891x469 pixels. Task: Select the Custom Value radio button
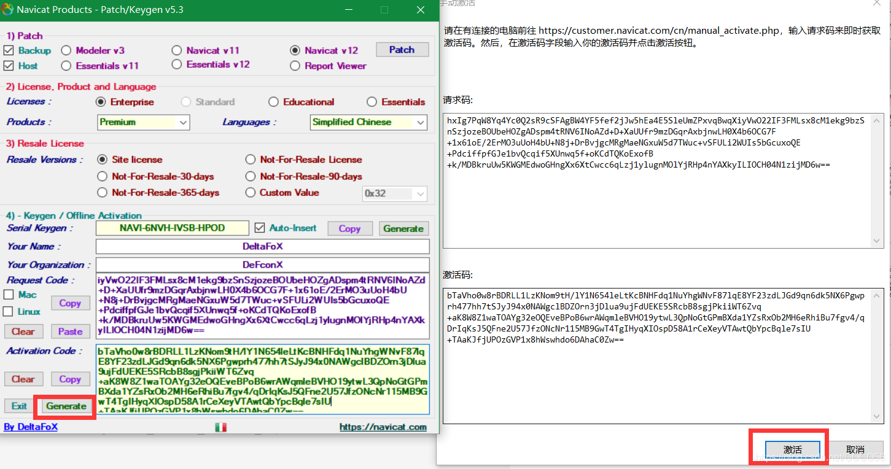pyautogui.click(x=250, y=193)
